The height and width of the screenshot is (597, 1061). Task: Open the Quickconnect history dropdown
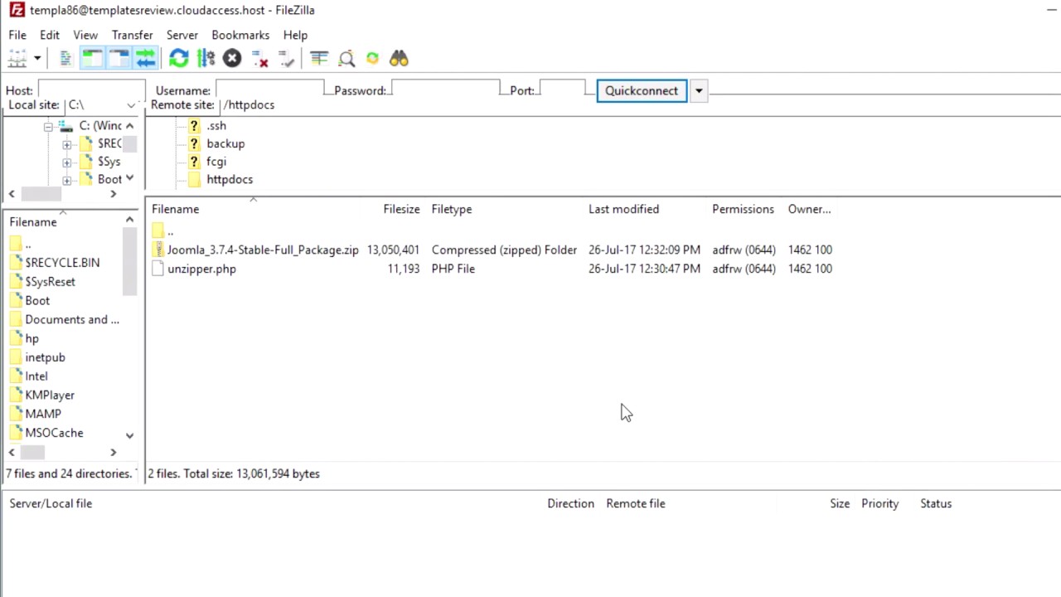pyautogui.click(x=699, y=90)
